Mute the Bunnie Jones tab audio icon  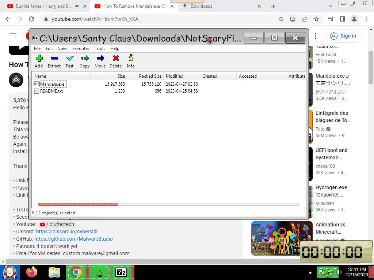(x=77, y=6)
